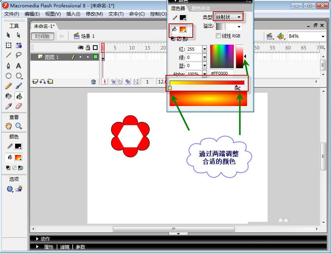The width and height of the screenshot is (331, 253).
Task: Toggle visibility dot for 图层 1
Action: click(x=80, y=57)
